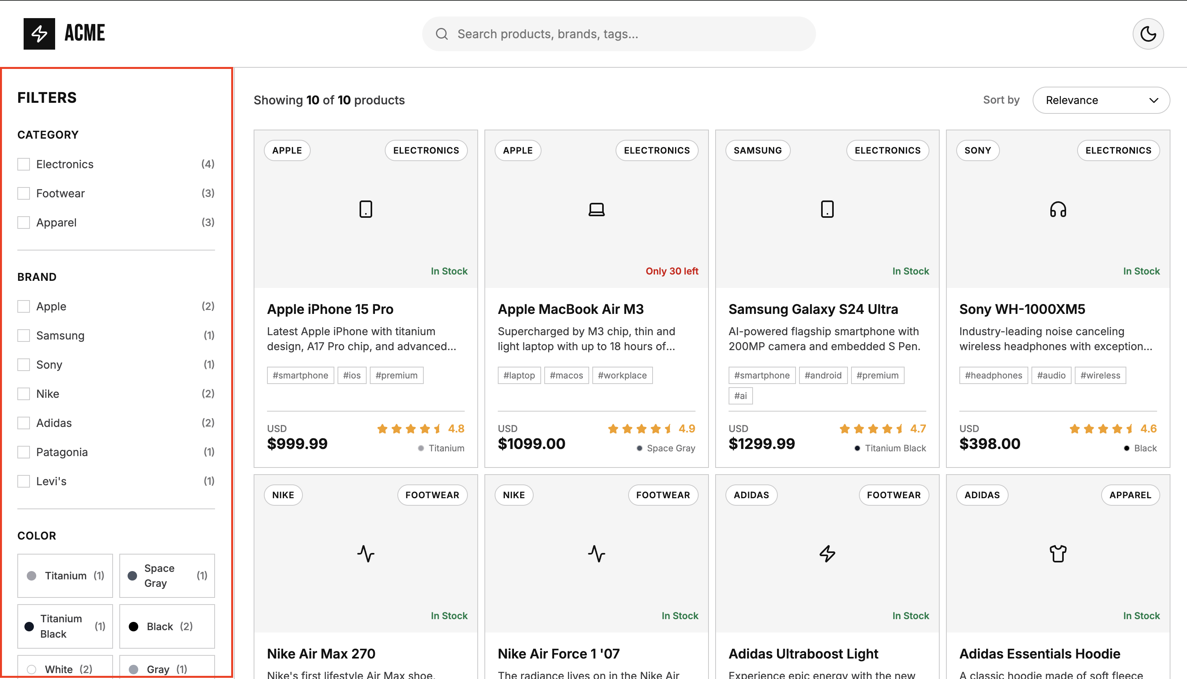Click the phone icon on Samsung Galaxy S24 Ultra card
The image size is (1187, 679).
(827, 209)
